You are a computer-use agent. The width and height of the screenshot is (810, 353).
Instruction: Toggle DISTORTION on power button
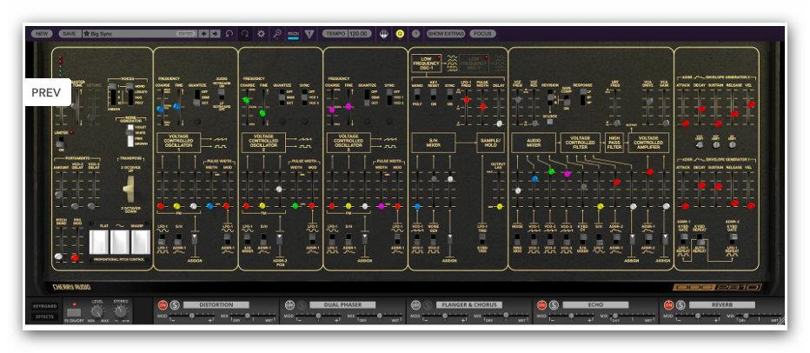(x=163, y=305)
